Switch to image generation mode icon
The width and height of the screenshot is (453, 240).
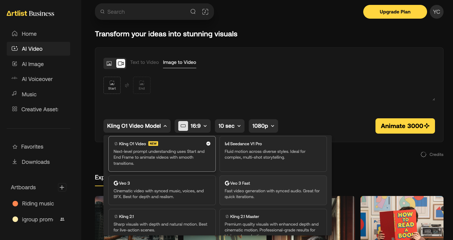point(109,64)
